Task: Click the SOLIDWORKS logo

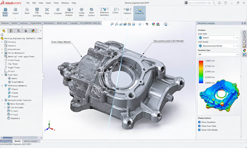Action: (x=11, y=3)
